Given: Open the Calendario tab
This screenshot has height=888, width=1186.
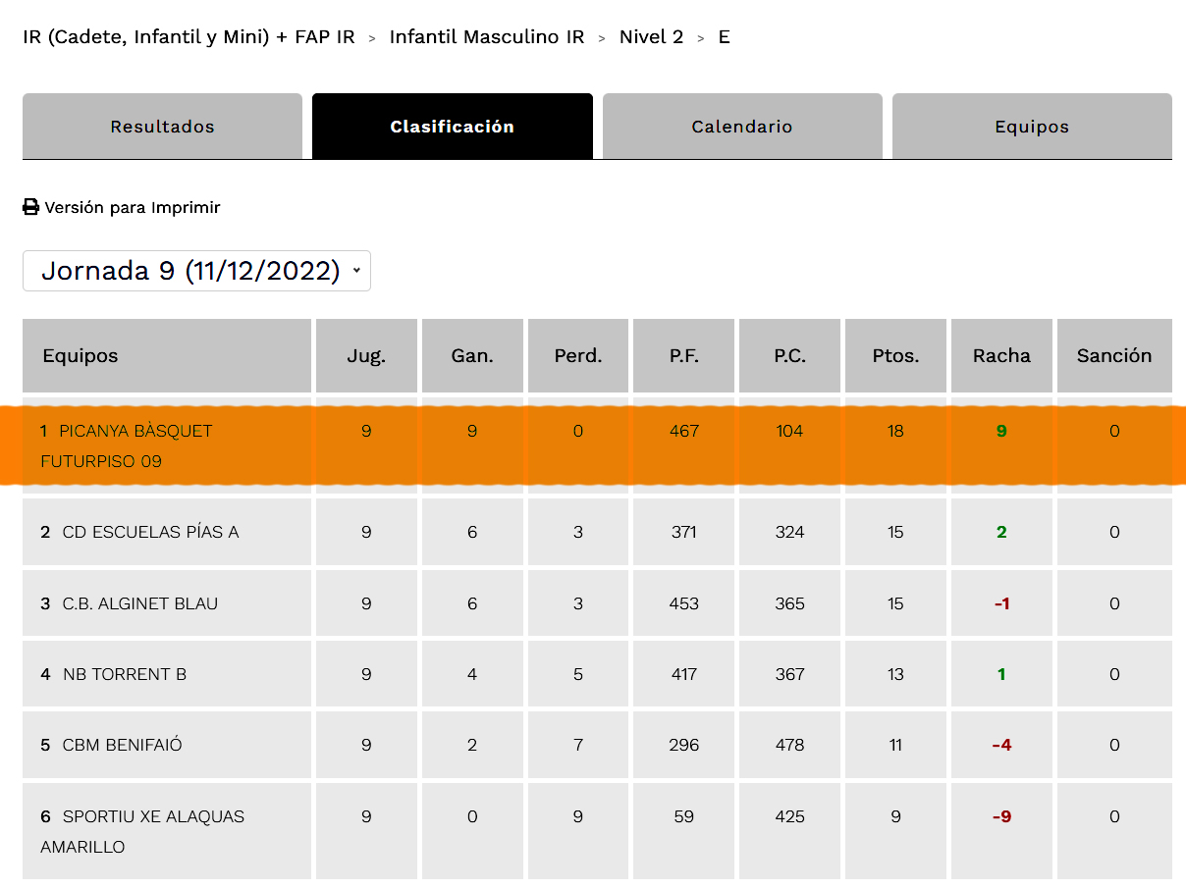Looking at the screenshot, I should 742,127.
